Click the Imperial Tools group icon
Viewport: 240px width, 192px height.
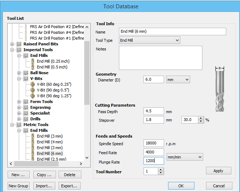(x=19, y=50)
